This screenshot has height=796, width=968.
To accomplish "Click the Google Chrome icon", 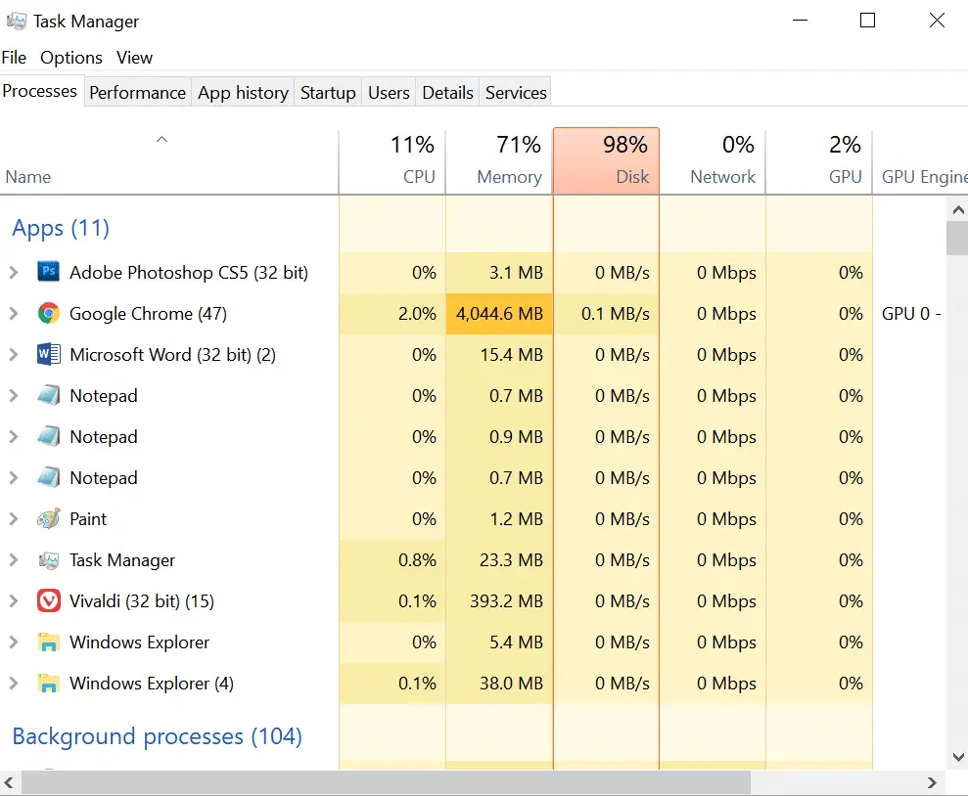I will (49, 313).
